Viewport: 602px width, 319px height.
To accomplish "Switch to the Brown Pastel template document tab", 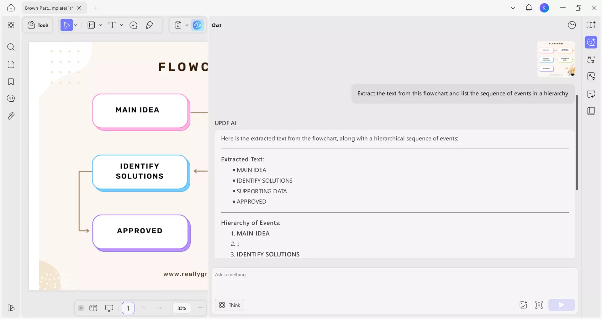I will point(49,8).
